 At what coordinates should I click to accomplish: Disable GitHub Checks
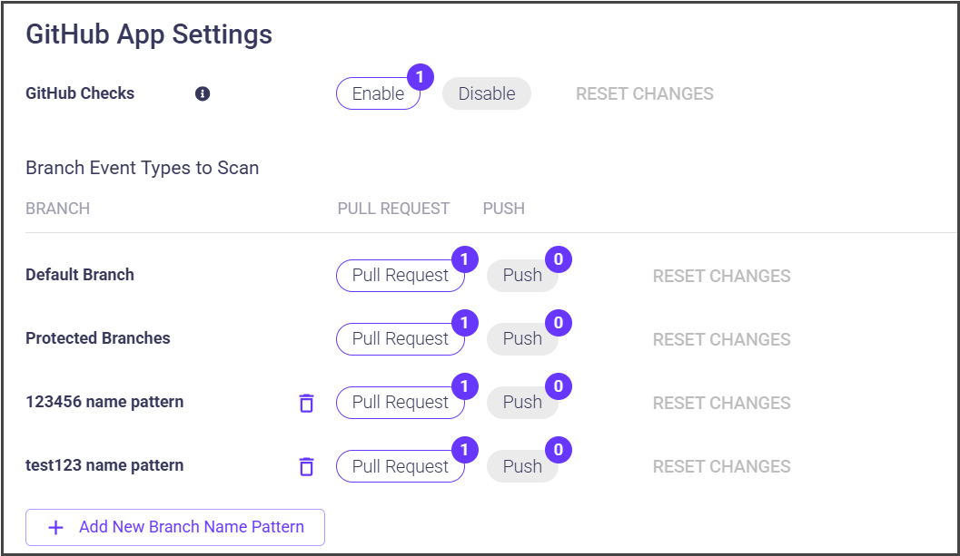point(486,93)
